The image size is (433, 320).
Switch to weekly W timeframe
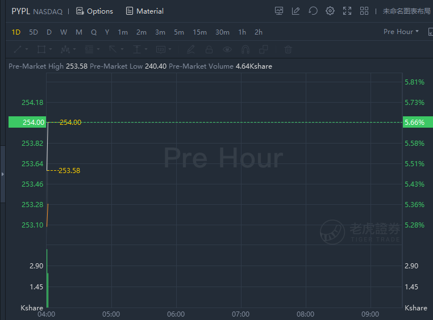tap(64, 32)
